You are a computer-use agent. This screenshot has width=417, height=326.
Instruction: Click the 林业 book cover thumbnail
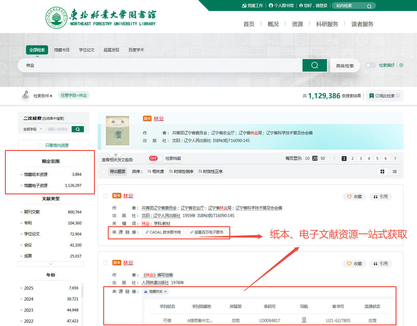118,131
